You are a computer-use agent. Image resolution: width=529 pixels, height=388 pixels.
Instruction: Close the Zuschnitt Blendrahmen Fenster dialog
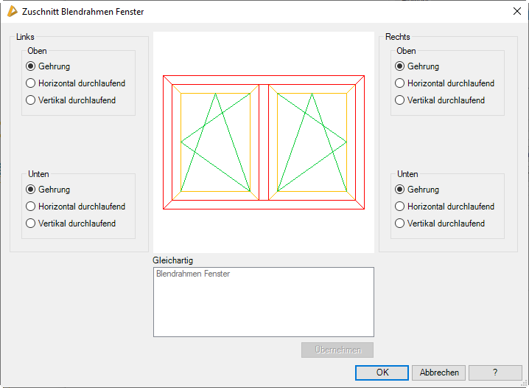click(516, 12)
